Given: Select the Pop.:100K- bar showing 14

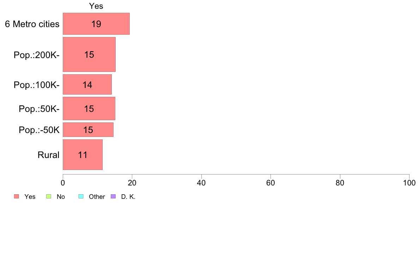Looking at the screenshot, I should click(x=87, y=84).
